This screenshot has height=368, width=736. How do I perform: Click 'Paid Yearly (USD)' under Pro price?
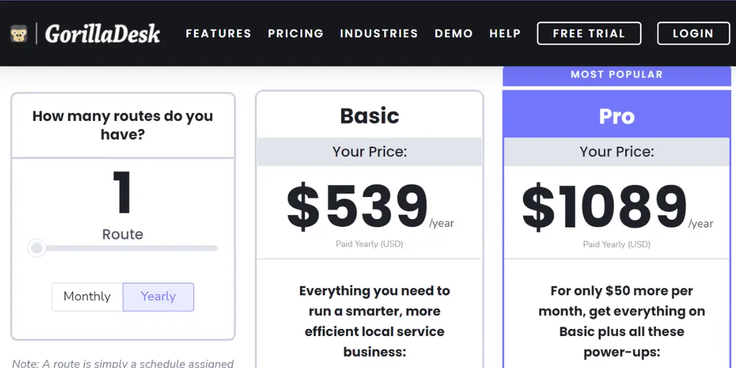pyautogui.click(x=616, y=245)
